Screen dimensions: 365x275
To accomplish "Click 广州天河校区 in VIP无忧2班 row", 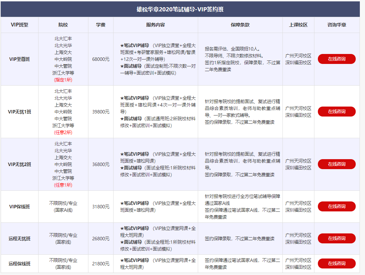I will 298,161.
